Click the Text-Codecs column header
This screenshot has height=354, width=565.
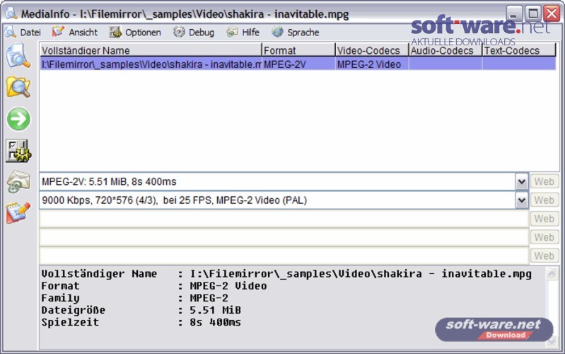point(519,50)
